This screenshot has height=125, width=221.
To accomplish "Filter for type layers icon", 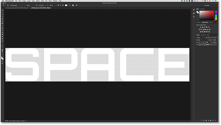I will [x=211, y=38].
